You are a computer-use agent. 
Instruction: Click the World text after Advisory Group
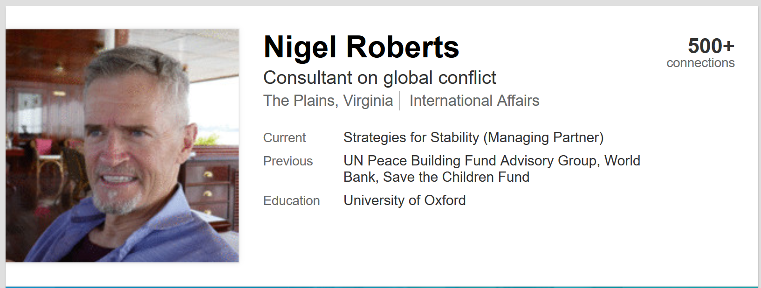coord(622,161)
